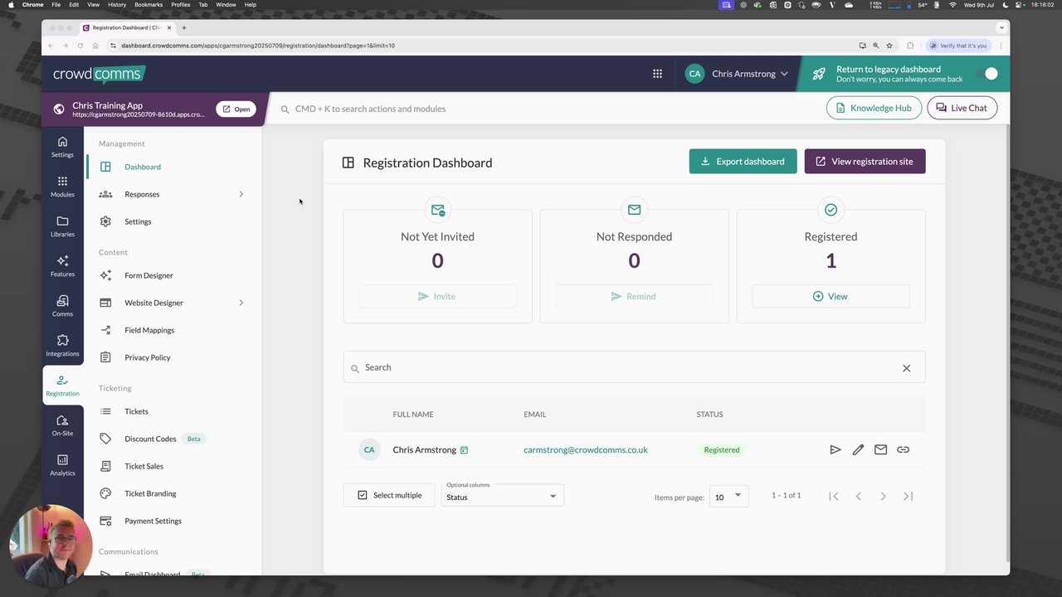The height and width of the screenshot is (597, 1062).
Task: Open the Knowledge Hub
Action: (874, 108)
